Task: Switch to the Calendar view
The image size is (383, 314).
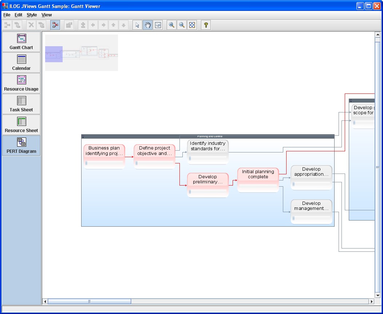Action: coord(21,63)
